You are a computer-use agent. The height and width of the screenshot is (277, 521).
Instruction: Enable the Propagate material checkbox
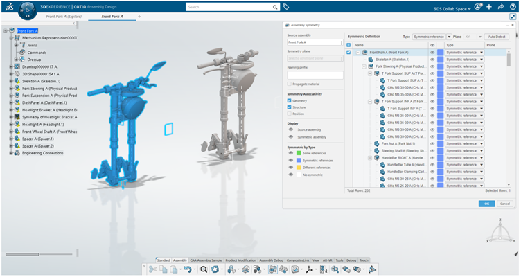(290, 84)
